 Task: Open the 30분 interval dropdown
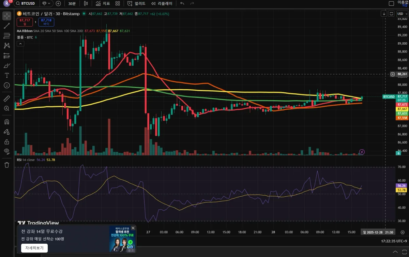coord(72,3)
